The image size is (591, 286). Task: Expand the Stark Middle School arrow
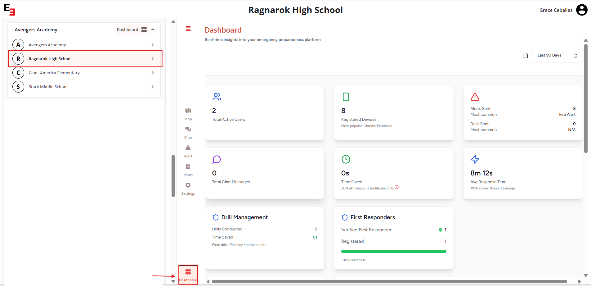[x=153, y=87]
